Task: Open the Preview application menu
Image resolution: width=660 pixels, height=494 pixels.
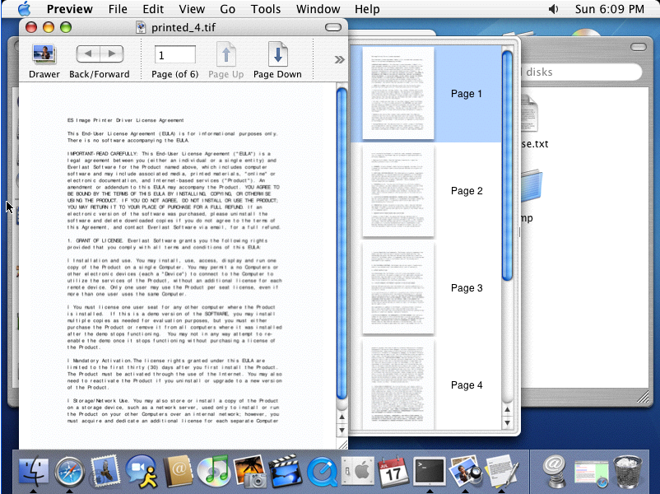Action: (69, 9)
